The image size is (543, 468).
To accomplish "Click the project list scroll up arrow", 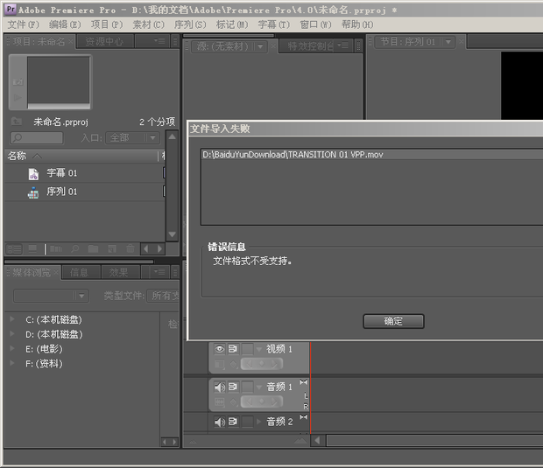I will pyautogui.click(x=173, y=137).
